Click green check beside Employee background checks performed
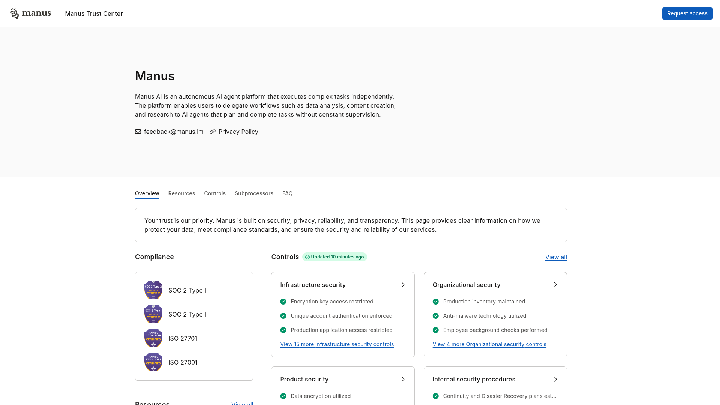 point(436,330)
